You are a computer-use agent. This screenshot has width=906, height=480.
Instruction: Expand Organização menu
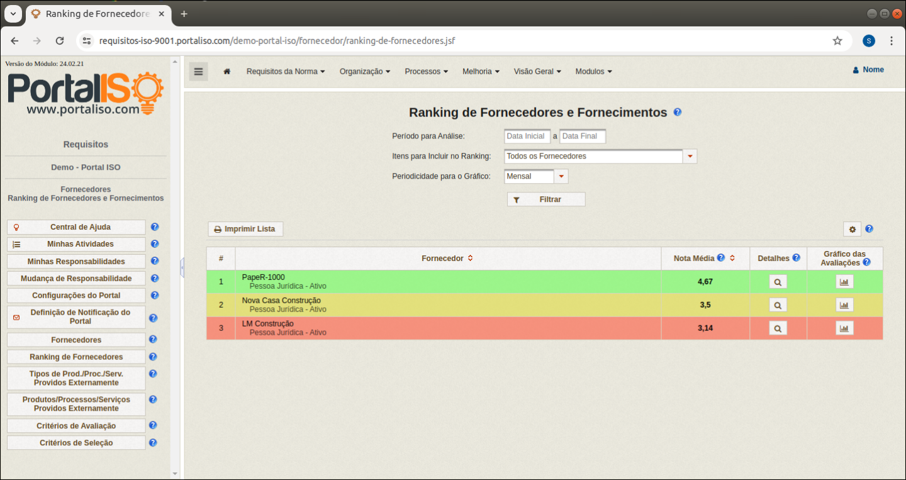365,72
